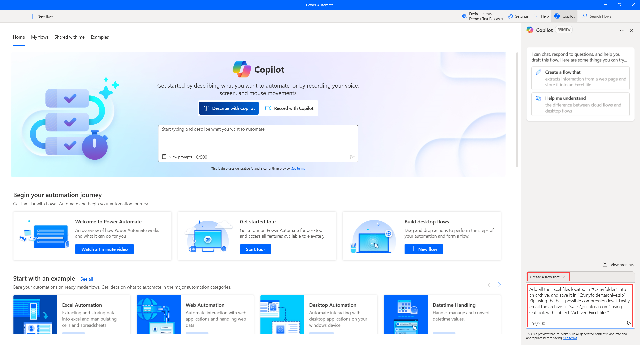Viewport: 640px width, 345px height.
Task: Select the Home tab
Action: pos(19,37)
